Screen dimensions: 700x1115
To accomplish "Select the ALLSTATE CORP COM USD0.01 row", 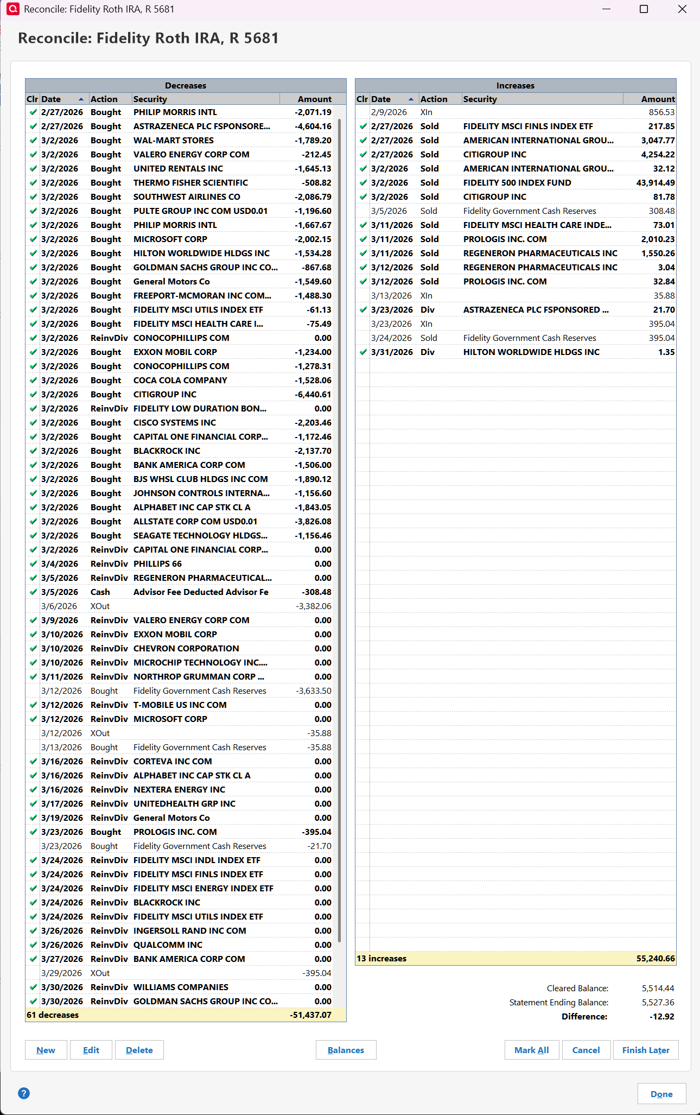I will coord(180,521).
